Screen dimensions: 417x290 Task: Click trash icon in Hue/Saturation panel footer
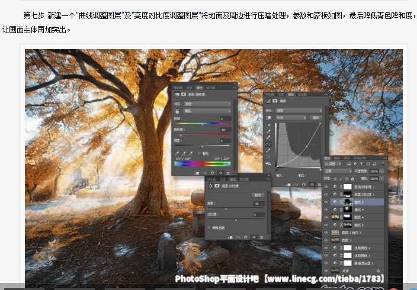pos(228,173)
